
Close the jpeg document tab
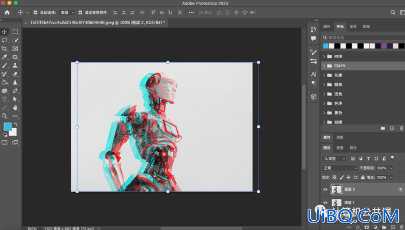tap(26, 23)
